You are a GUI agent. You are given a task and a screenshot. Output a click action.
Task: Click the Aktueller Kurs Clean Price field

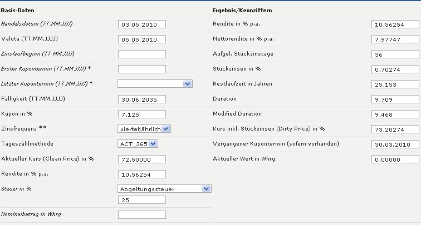pos(142,159)
